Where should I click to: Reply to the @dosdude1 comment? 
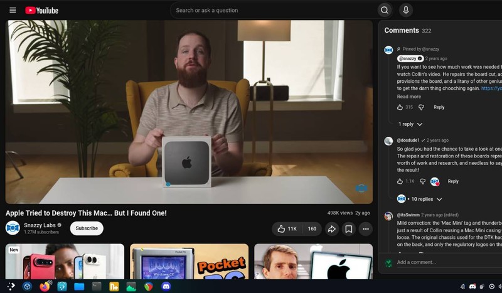point(453,181)
